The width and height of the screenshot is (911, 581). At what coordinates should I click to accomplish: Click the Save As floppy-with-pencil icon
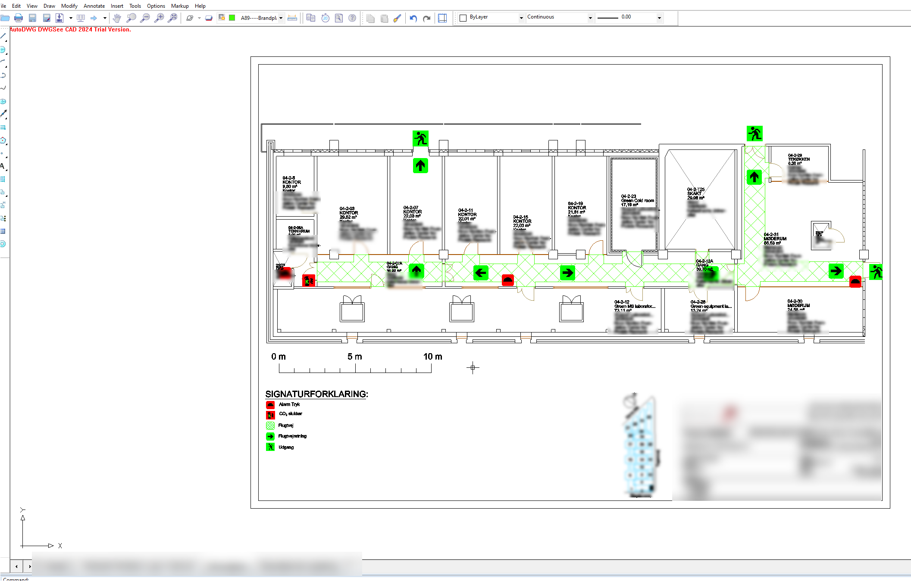pos(47,18)
